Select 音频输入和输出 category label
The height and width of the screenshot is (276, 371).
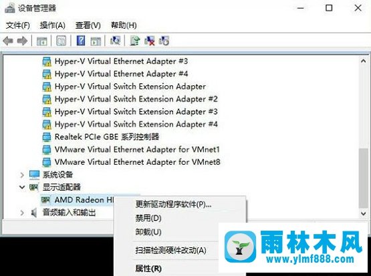tap(69, 213)
